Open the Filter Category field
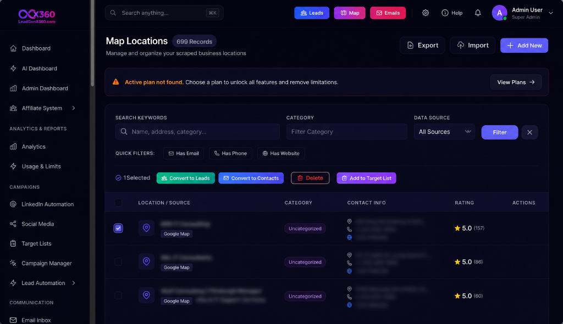This screenshot has height=324, width=563. pos(346,132)
